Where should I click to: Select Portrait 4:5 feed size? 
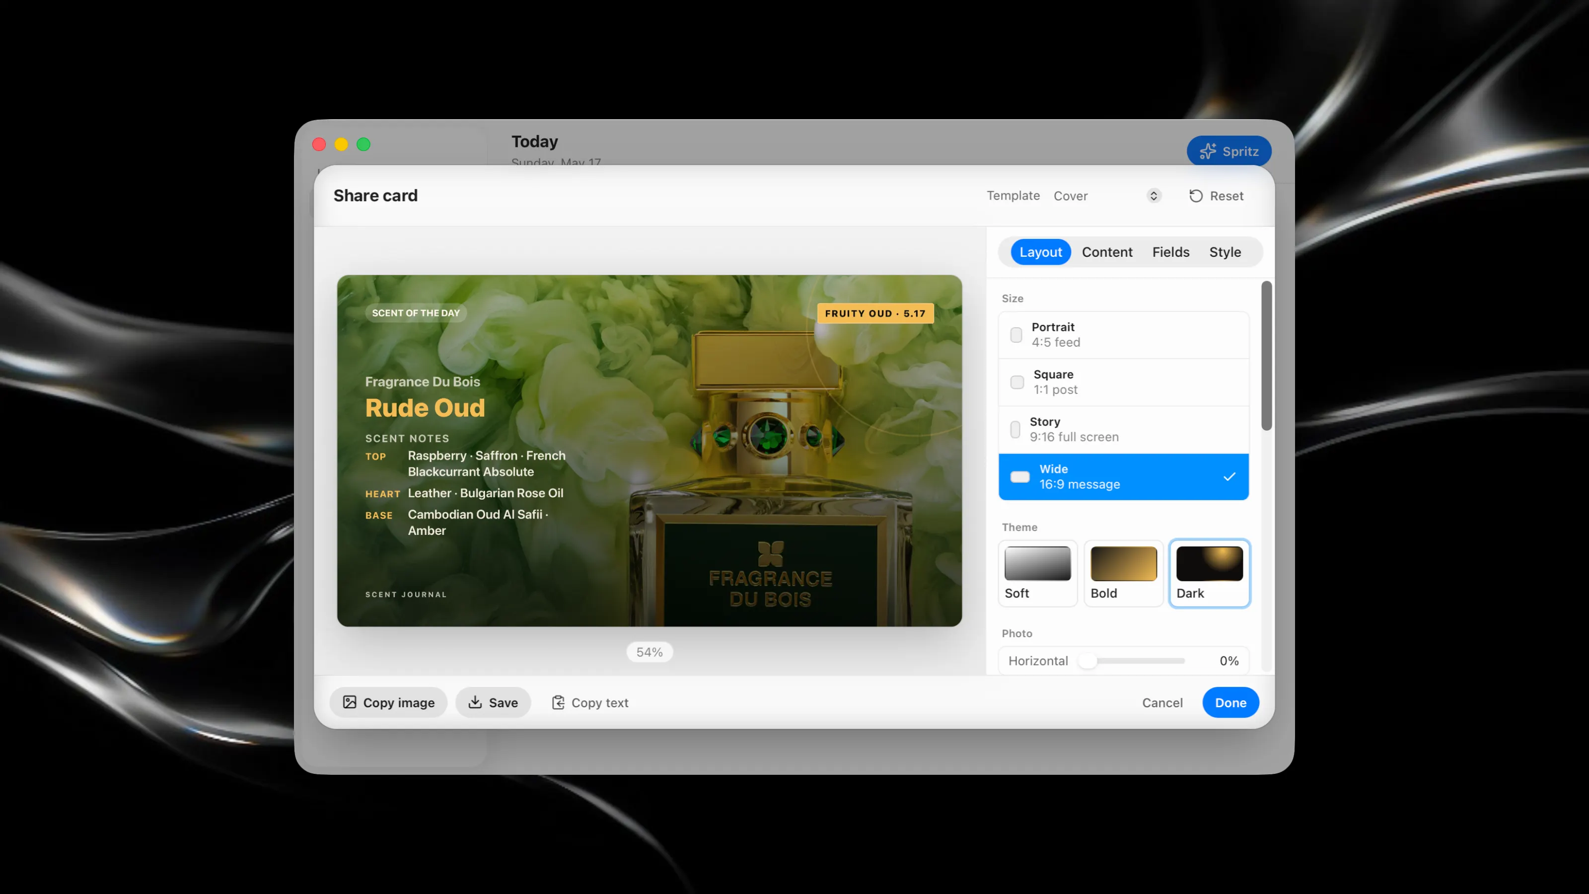(1123, 334)
